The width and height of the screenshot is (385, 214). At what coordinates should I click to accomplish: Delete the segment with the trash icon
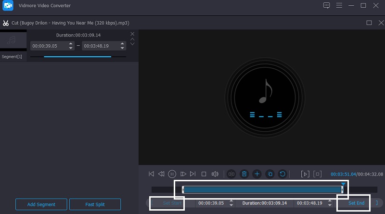tap(244, 174)
